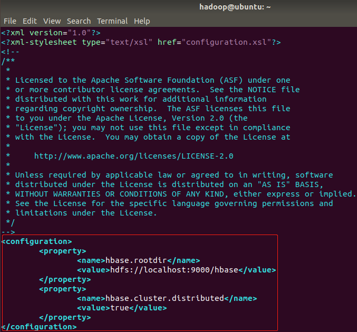
Task: Click the line 'limitations under the License.'
Action: [x=82, y=213]
